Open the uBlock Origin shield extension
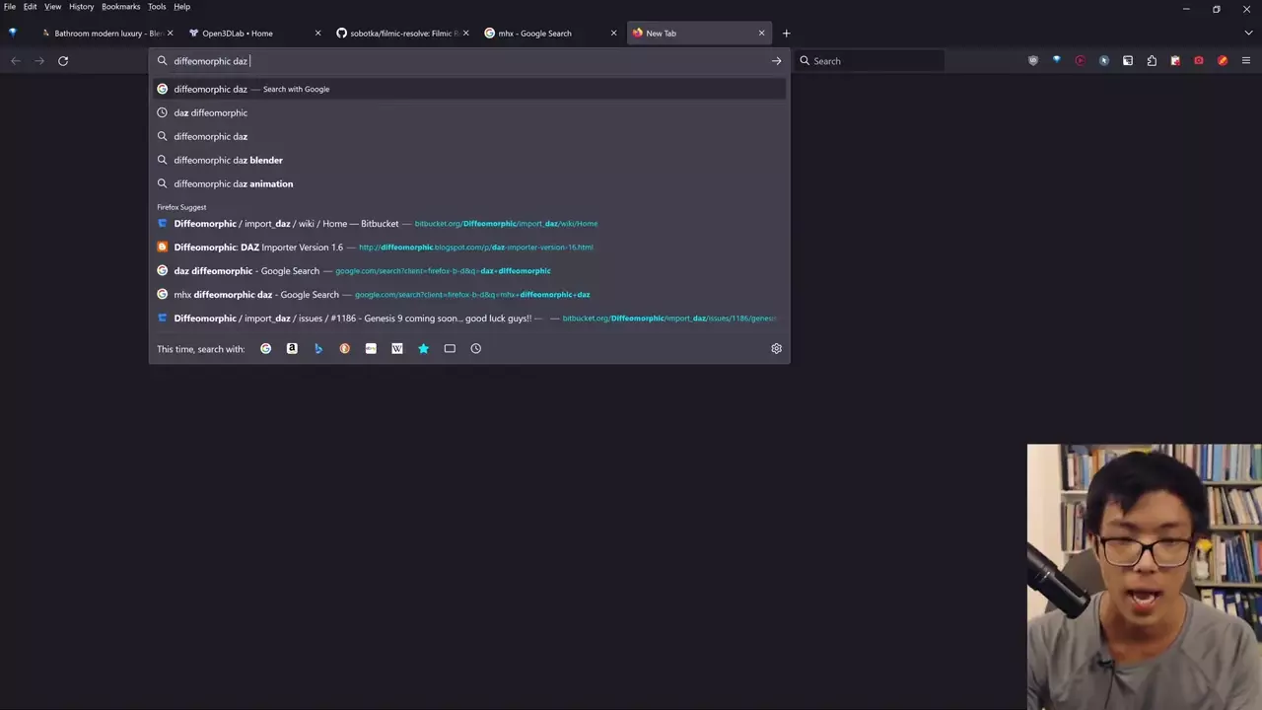The image size is (1262, 710). (1032, 61)
